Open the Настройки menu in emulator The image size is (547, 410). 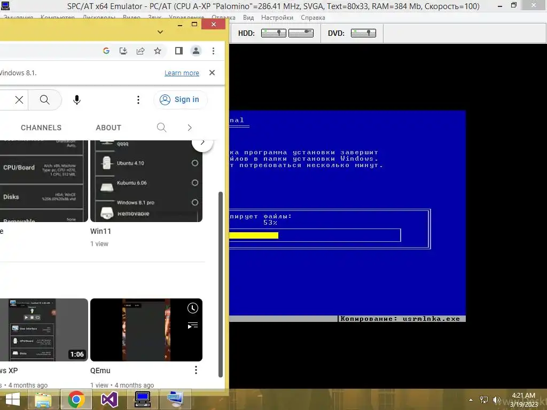pyautogui.click(x=277, y=18)
